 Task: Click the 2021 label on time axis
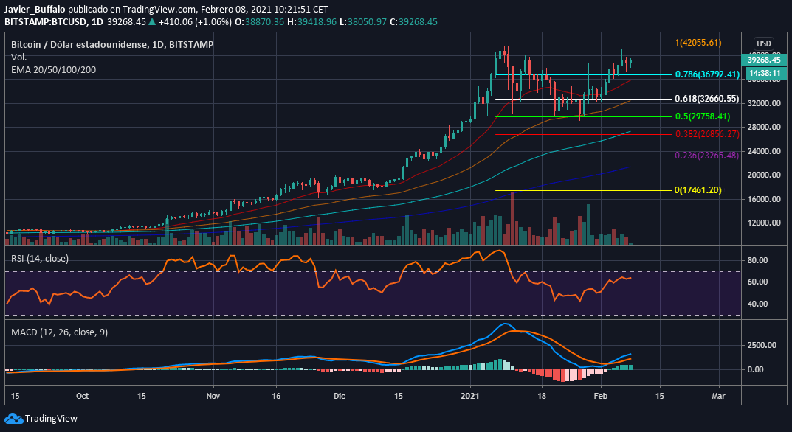click(470, 396)
